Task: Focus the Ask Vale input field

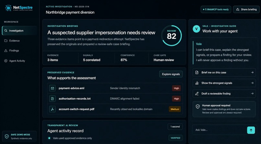Action: point(219,130)
